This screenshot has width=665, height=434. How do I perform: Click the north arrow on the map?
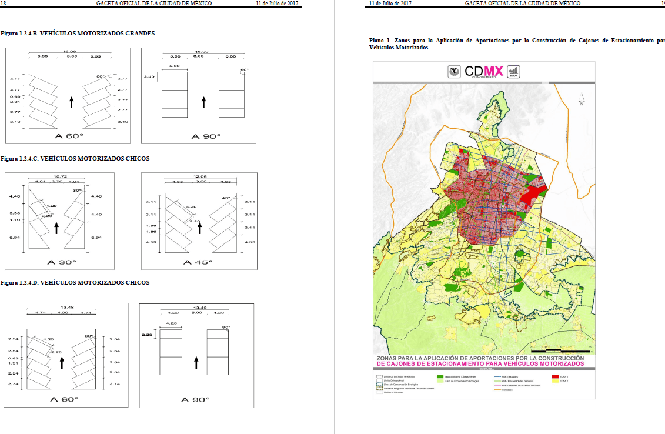582,99
